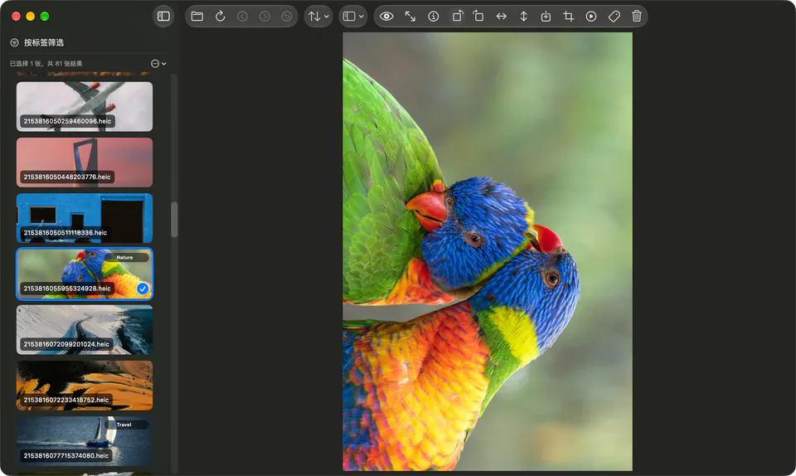This screenshot has width=796, height=476.
Task: Select the airplane thumbnail 215381605025946009б.heic
Action: [85, 107]
